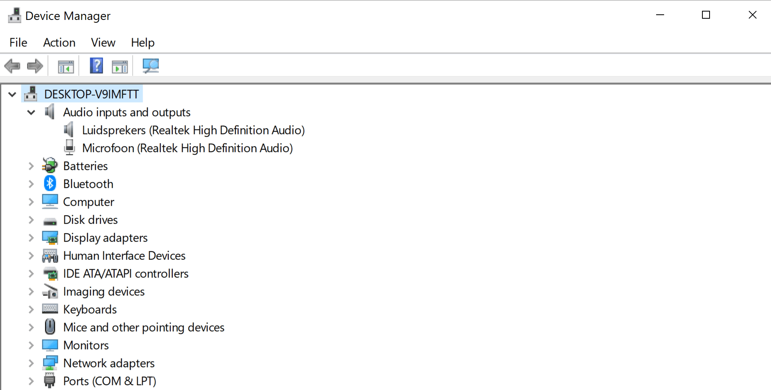Expand the Keyboards category

31,310
